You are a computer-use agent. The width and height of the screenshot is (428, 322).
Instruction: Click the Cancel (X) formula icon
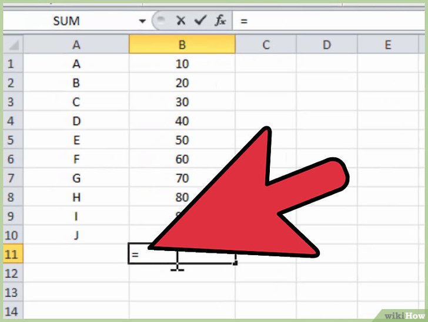pyautogui.click(x=181, y=21)
